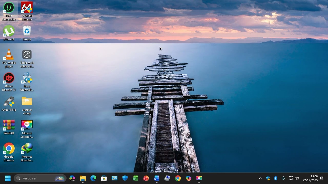
Task: Select the rufus-4.11p desktop icon
Action: (x=9, y=104)
